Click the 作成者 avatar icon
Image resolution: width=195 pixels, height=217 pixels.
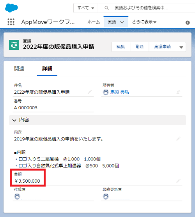pos(17,197)
